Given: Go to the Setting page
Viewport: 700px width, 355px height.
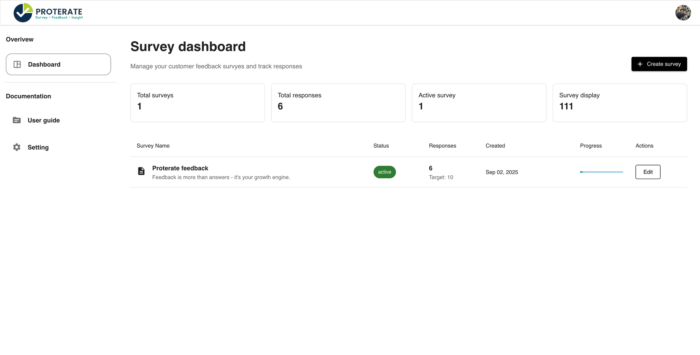Looking at the screenshot, I should (38, 147).
